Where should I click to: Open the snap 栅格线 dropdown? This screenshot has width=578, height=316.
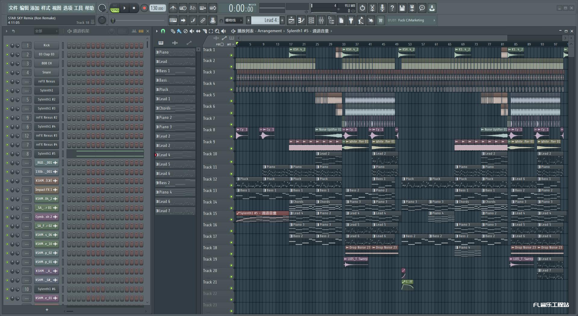coord(234,20)
